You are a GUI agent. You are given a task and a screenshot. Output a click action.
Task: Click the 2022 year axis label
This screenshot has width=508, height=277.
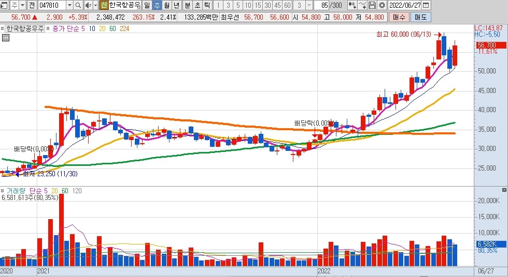tap(324, 271)
